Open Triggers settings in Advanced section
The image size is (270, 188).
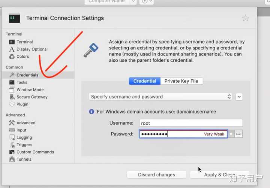click(x=24, y=145)
